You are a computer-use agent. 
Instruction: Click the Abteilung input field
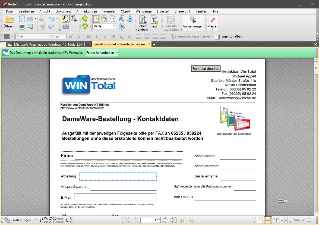[118, 177]
